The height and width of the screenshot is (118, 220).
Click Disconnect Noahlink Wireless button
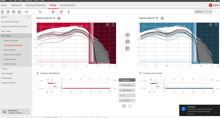pos(15,112)
